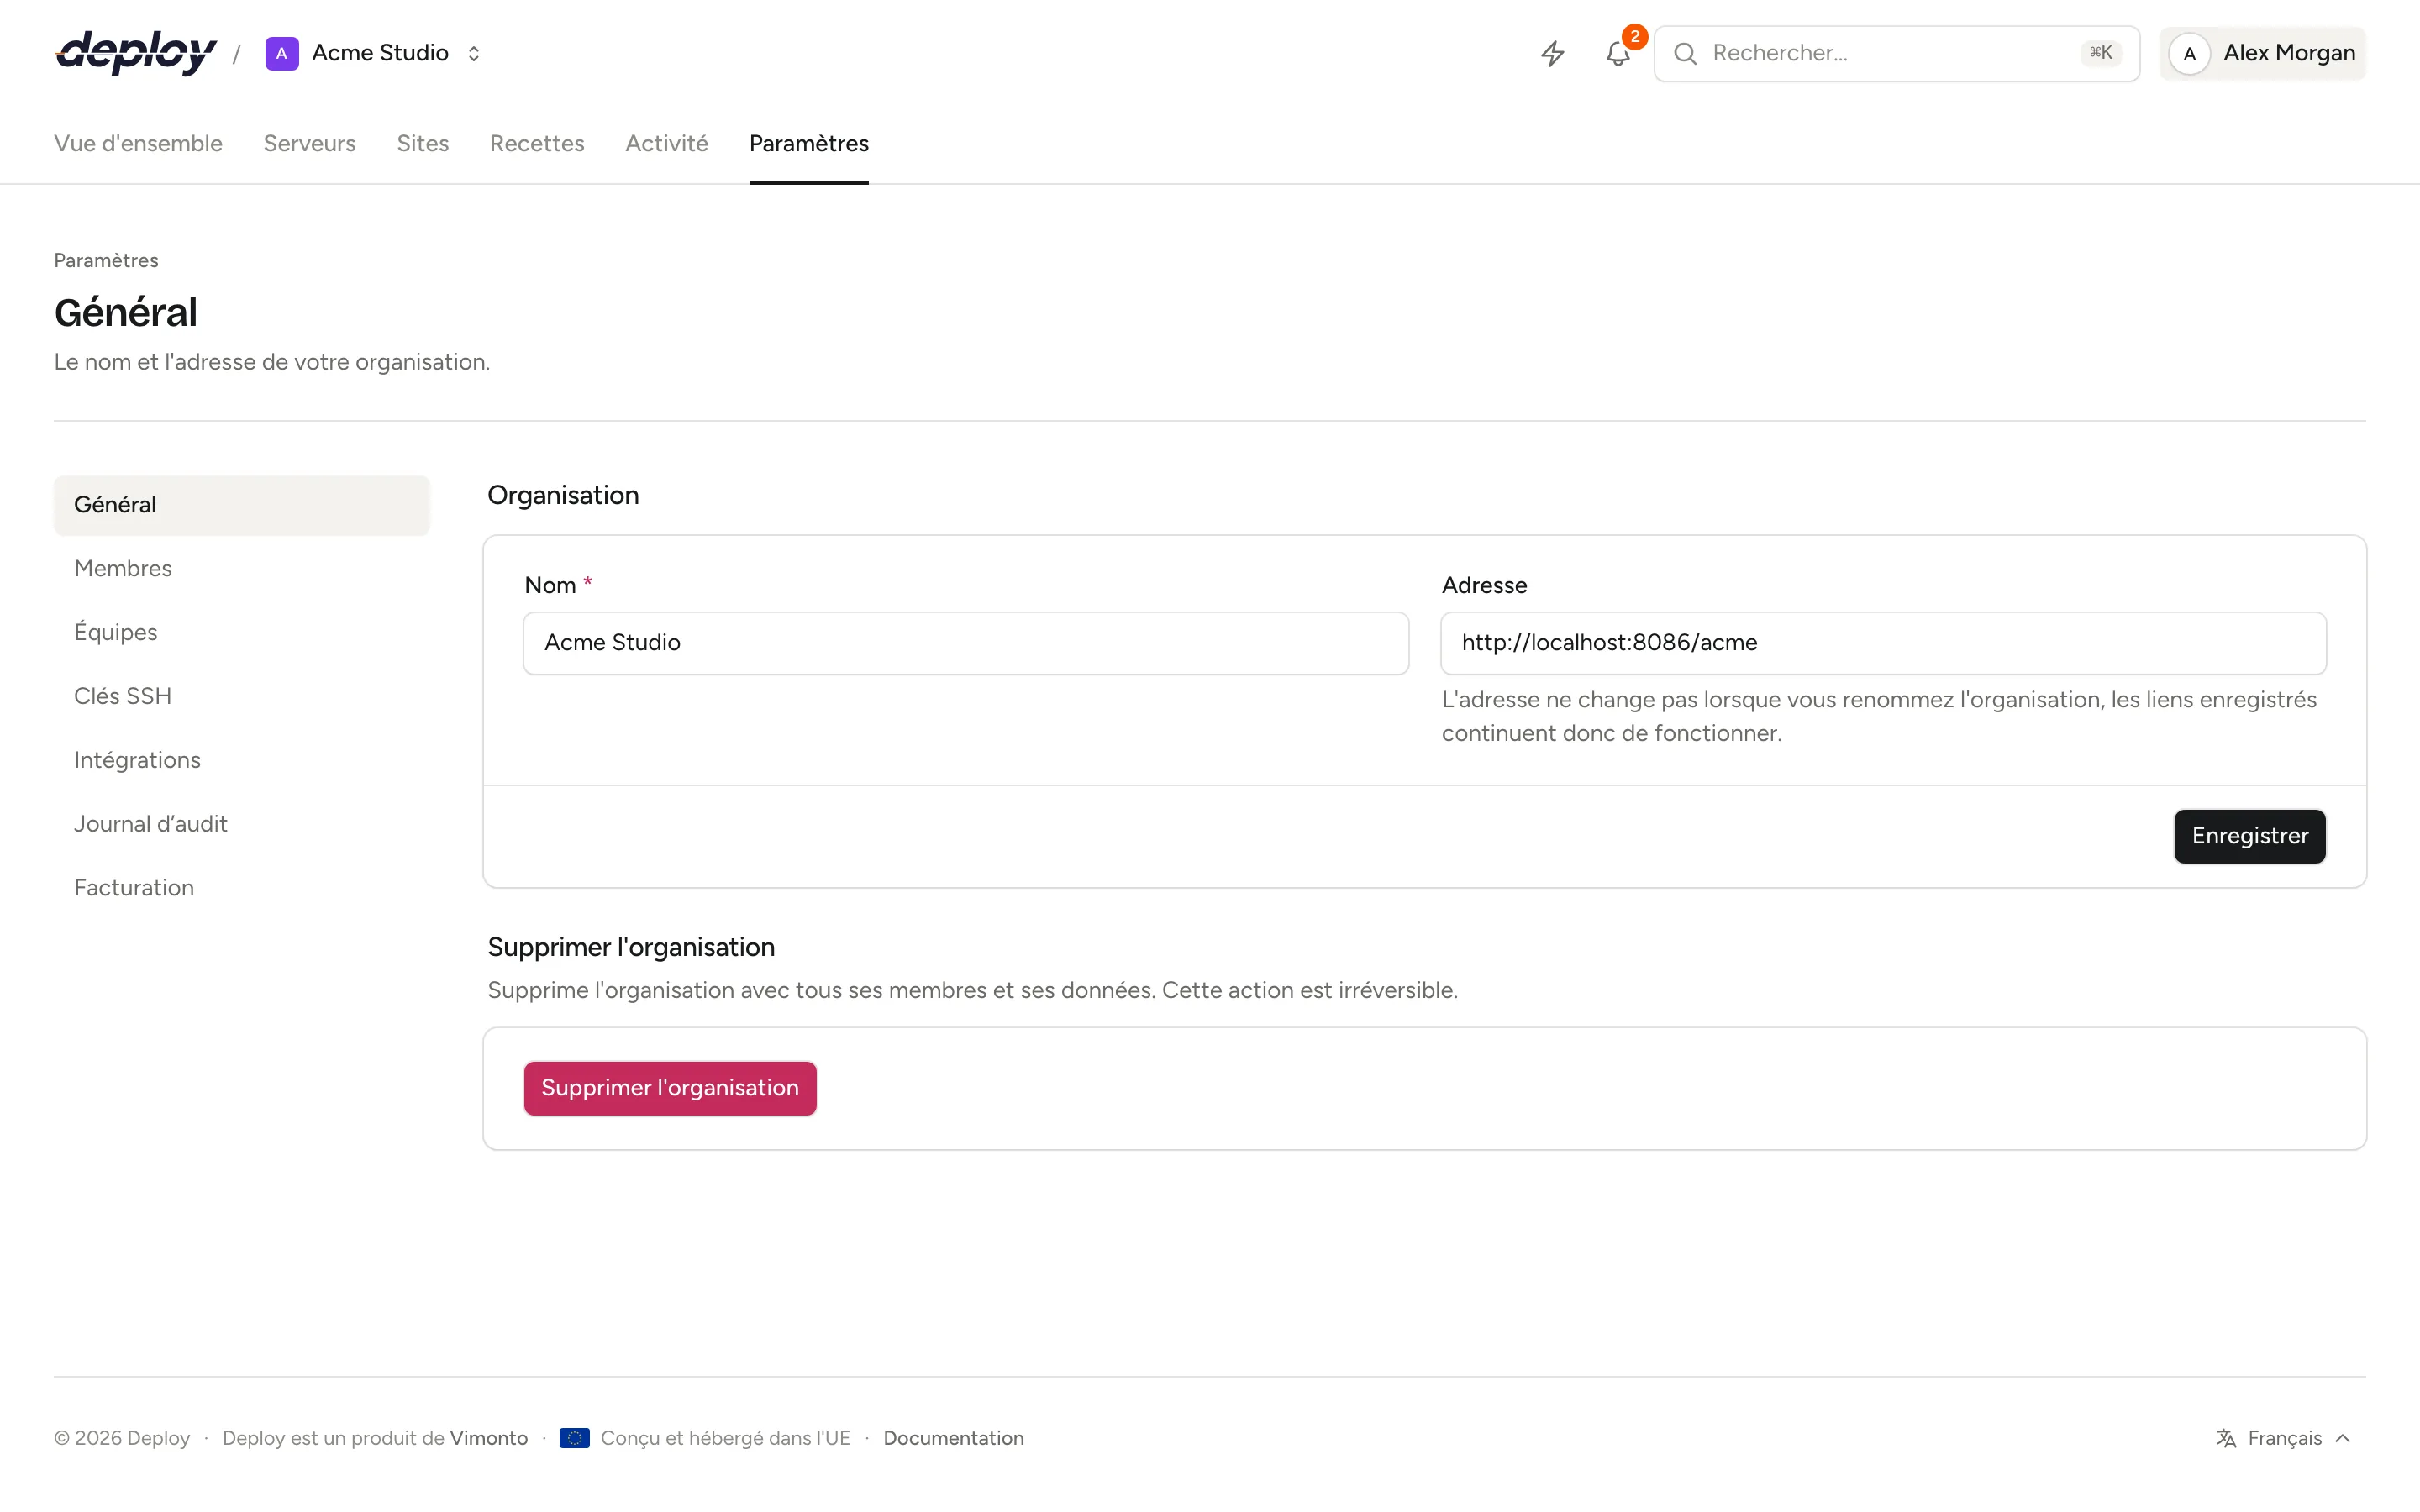Click Alex Morgan's avatar circle
This screenshot has height=1512, width=2420.
(2189, 53)
